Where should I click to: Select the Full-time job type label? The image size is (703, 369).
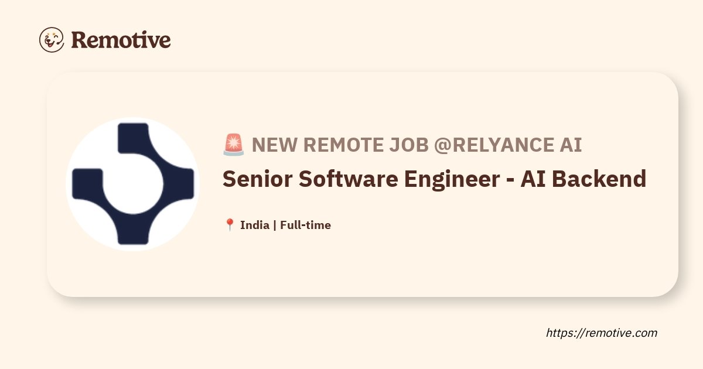[305, 225]
